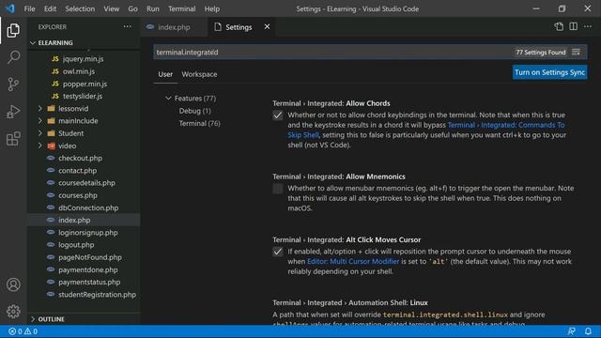Open courses.php file
This screenshot has height=338, width=601.
click(77, 195)
